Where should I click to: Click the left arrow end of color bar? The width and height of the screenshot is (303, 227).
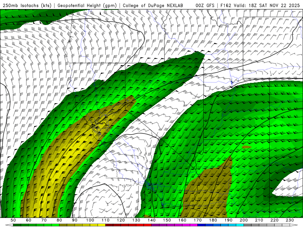9,225
